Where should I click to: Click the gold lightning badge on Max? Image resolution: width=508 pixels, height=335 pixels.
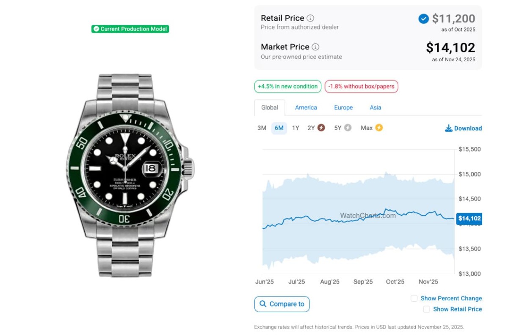(x=379, y=128)
